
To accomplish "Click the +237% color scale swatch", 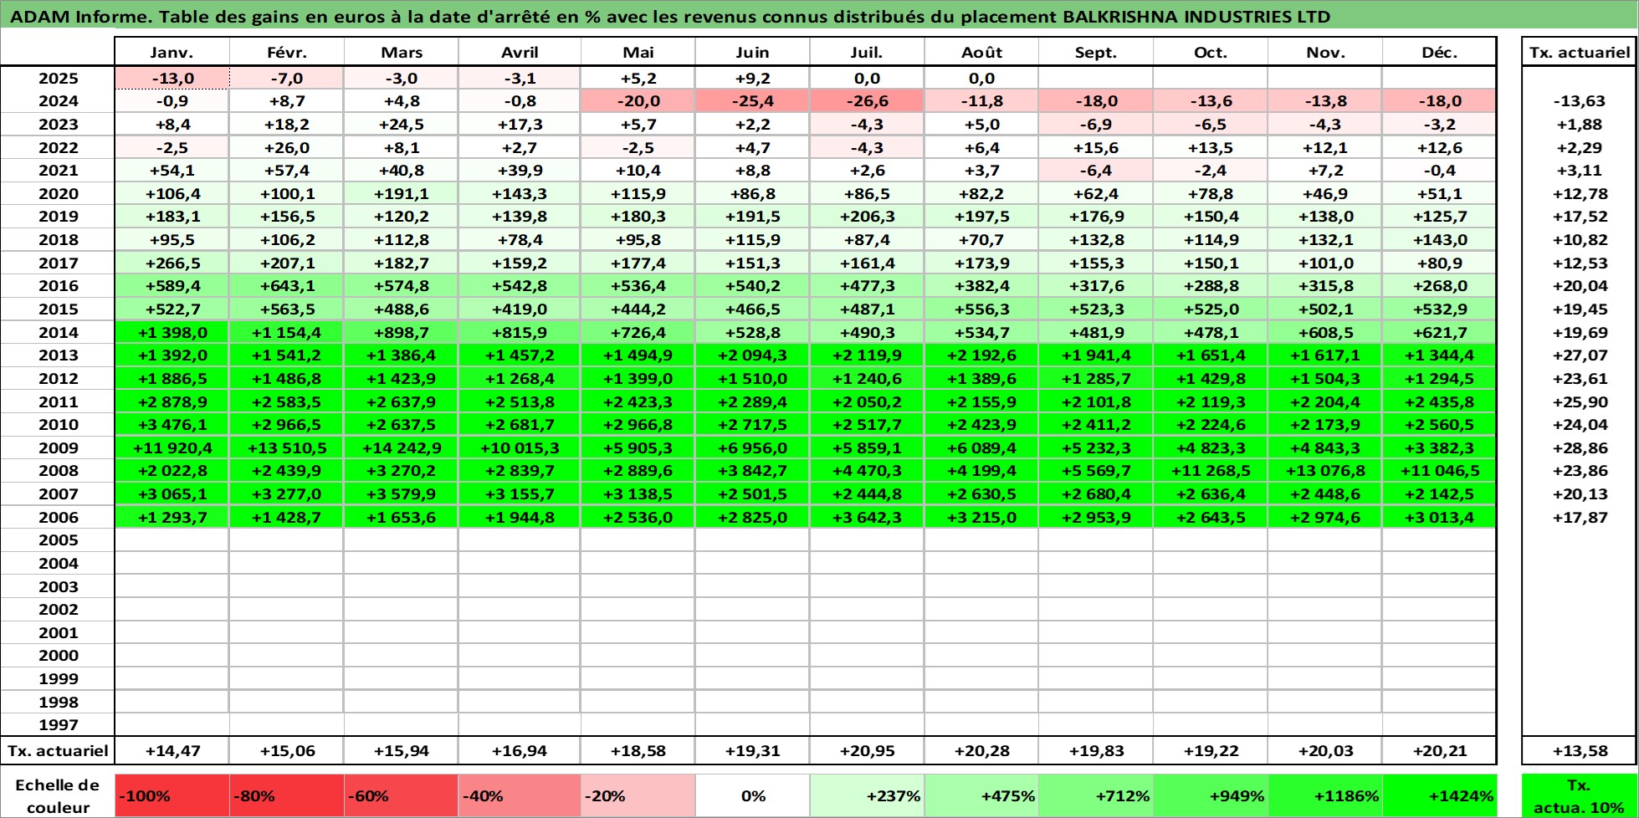I will (x=867, y=796).
